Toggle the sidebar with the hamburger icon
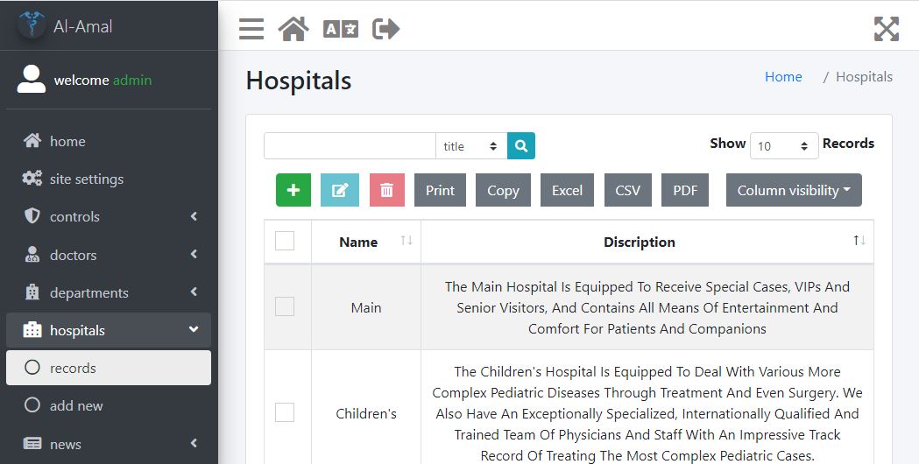The image size is (919, 464). [x=251, y=29]
